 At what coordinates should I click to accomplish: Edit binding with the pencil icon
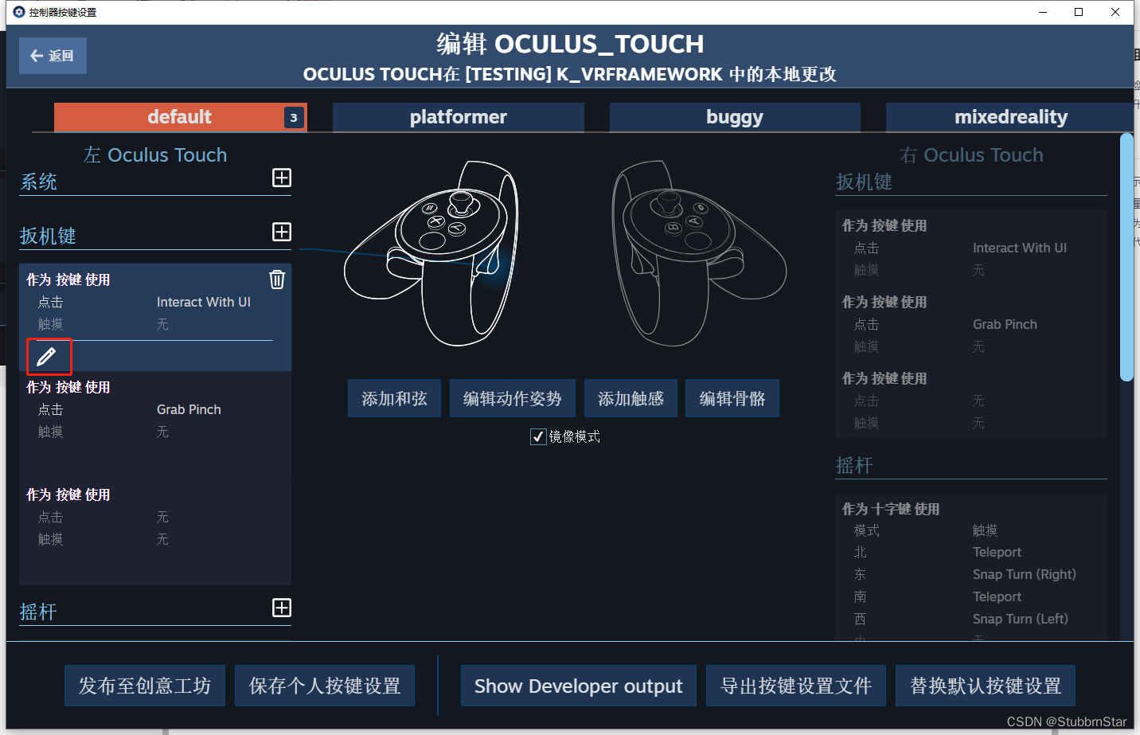point(47,356)
